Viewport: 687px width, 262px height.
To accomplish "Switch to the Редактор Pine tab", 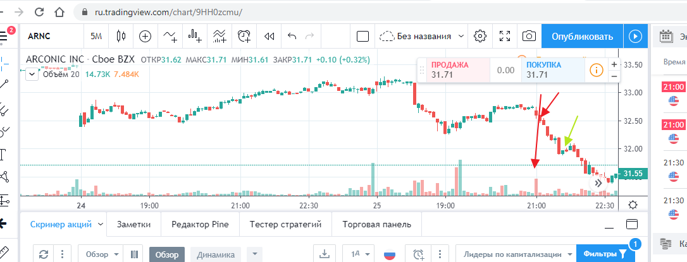I will pyautogui.click(x=200, y=224).
